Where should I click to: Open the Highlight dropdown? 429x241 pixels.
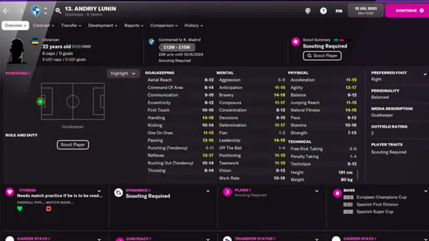click(123, 73)
